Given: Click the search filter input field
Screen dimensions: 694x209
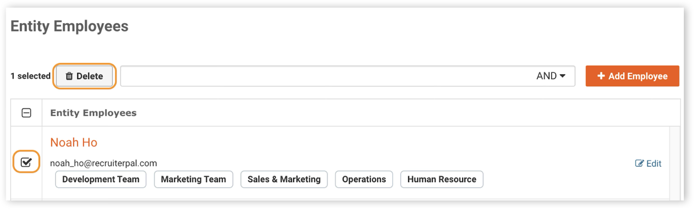Looking at the screenshot, I should (x=325, y=76).
